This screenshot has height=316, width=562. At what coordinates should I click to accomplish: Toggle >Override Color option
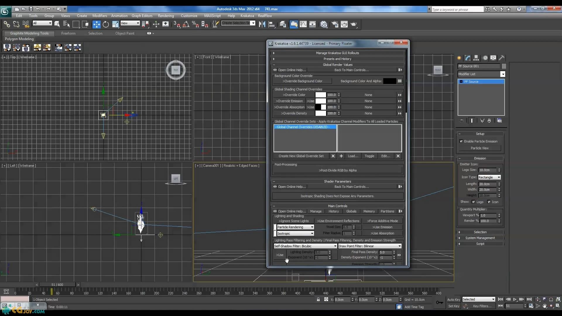(x=294, y=95)
